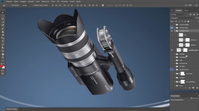Screen dimensions: 199x111
Task: Open the workspace switcher icon
Action: (190, 5)
